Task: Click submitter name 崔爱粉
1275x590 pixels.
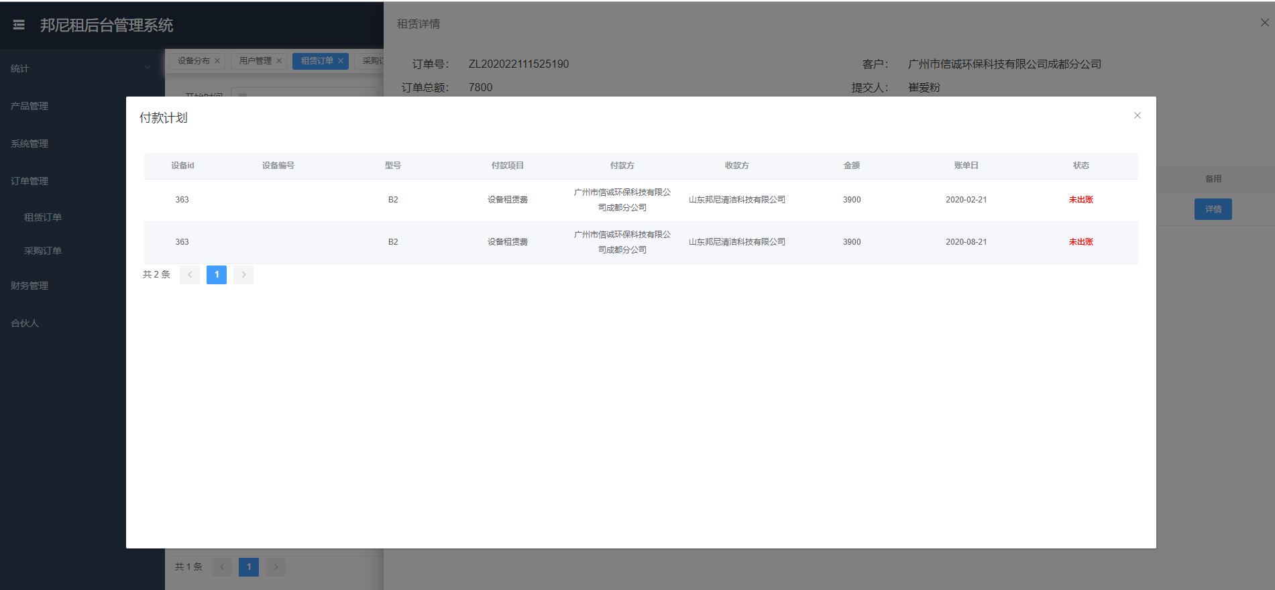Action: click(x=924, y=88)
